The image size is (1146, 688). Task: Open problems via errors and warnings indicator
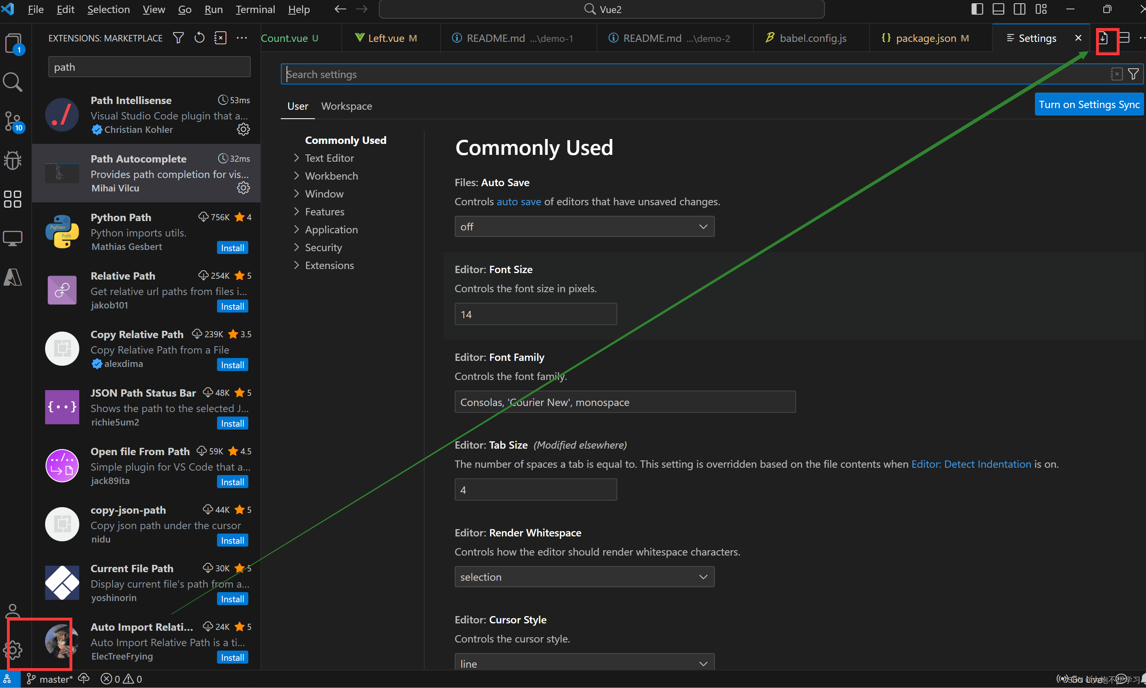122,679
